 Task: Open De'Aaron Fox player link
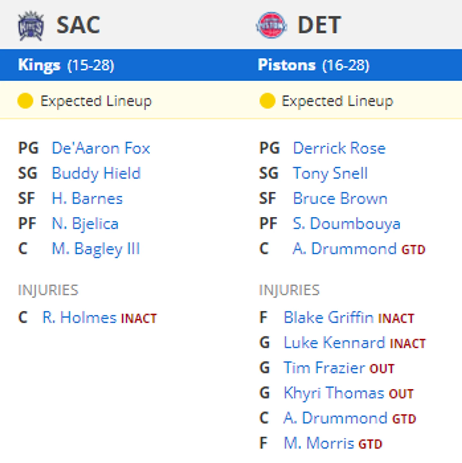(101, 148)
